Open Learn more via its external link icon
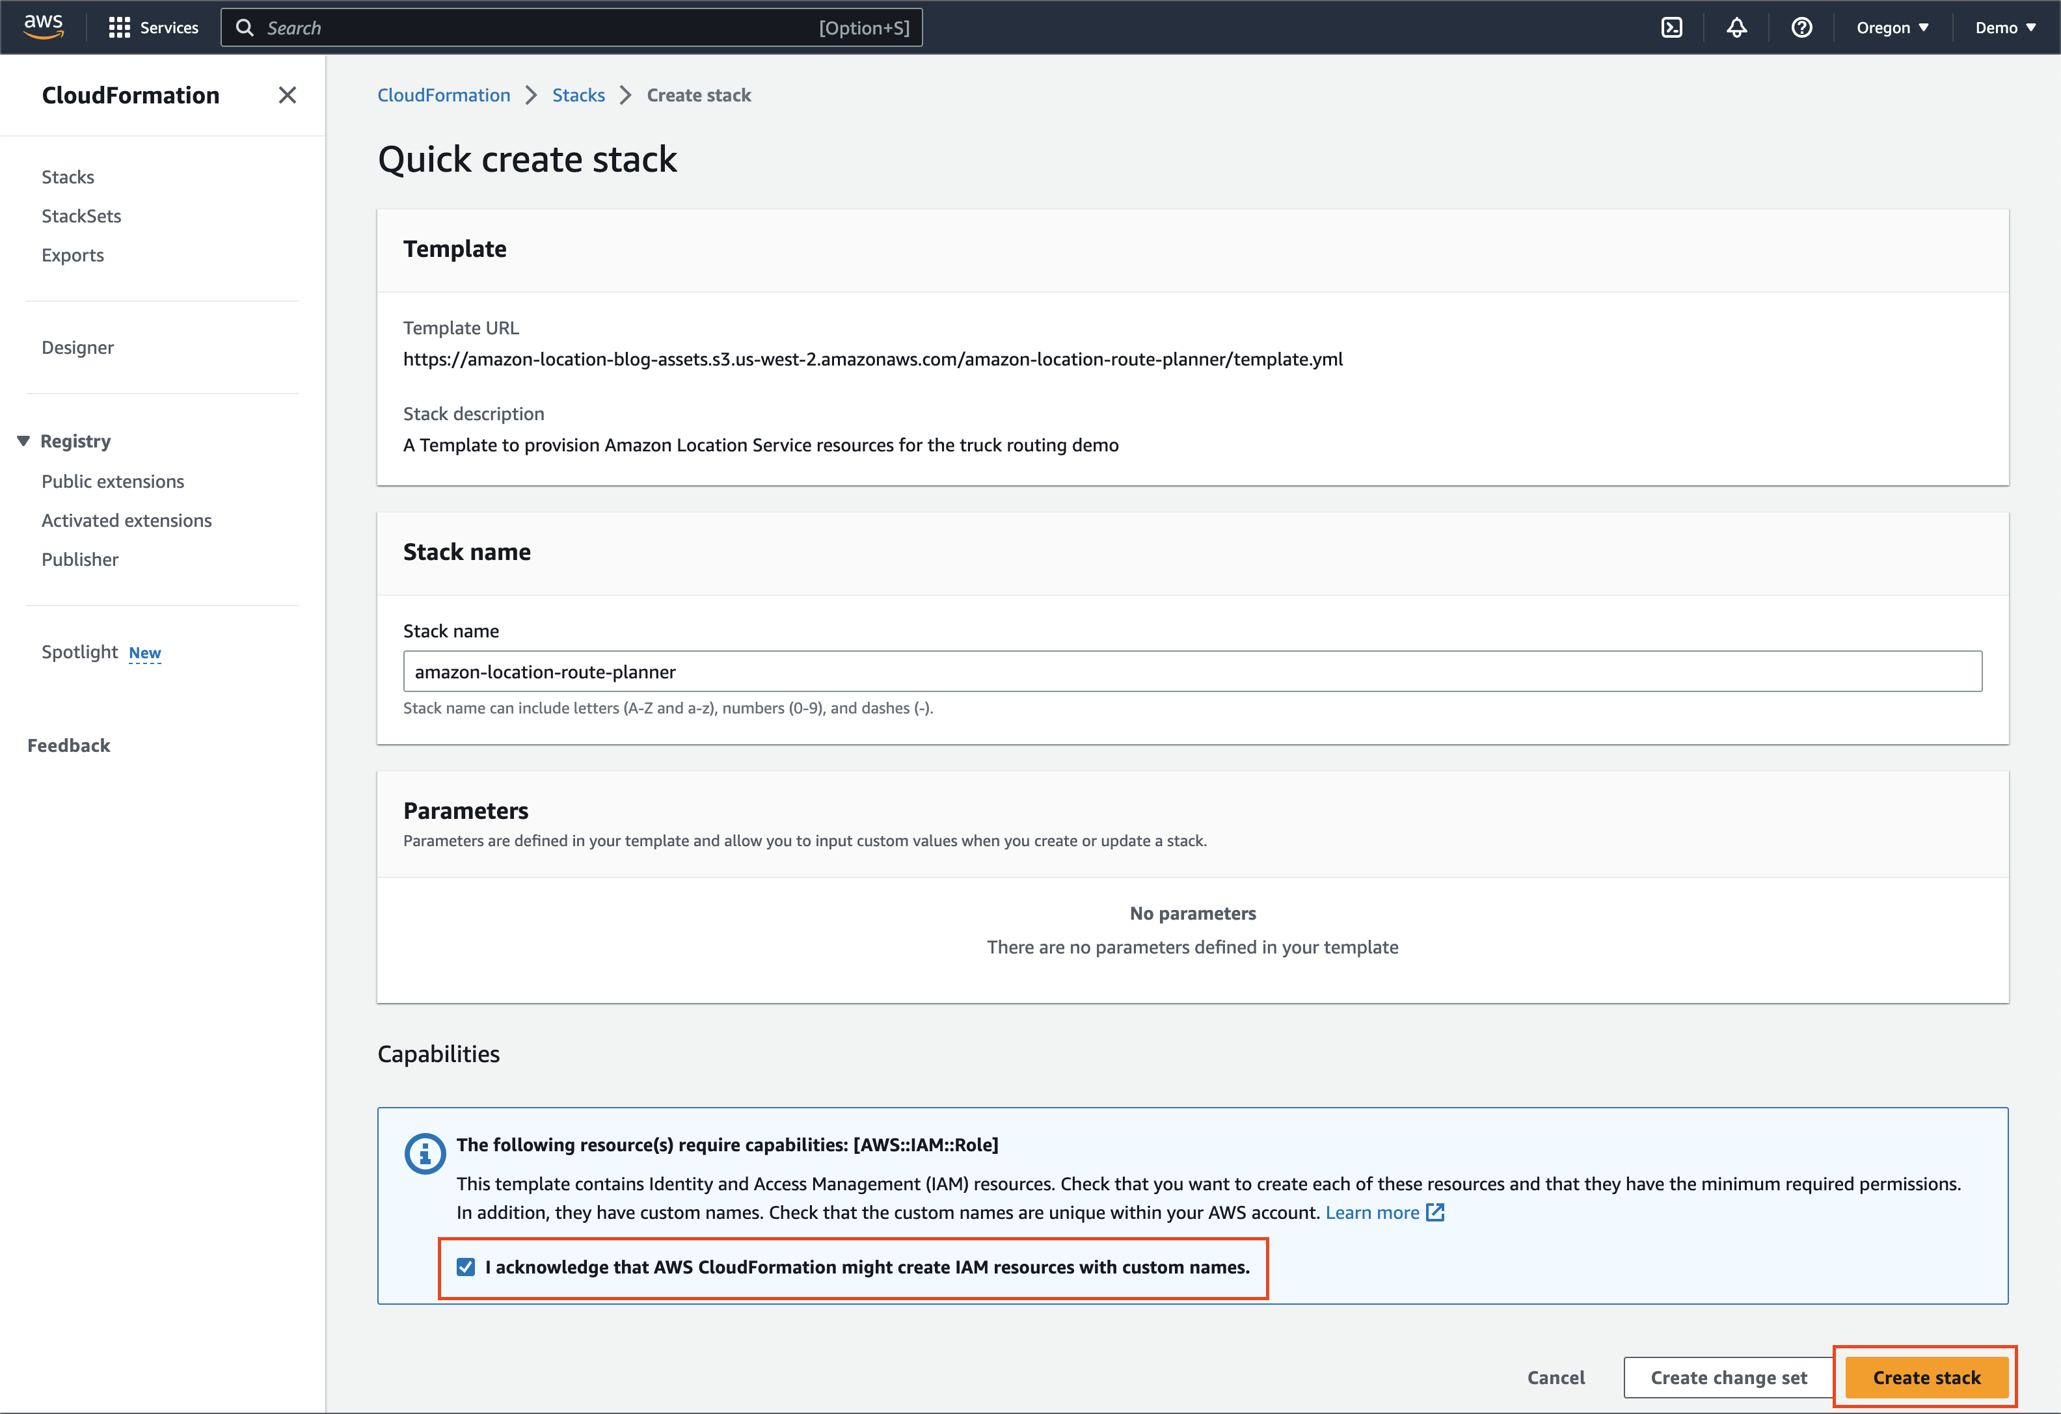Image resolution: width=2061 pixels, height=1414 pixels. point(1435,1212)
